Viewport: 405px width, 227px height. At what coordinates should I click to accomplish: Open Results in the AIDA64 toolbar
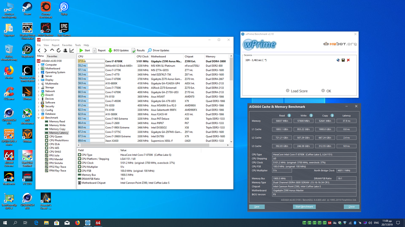pyautogui.click(x=138, y=50)
